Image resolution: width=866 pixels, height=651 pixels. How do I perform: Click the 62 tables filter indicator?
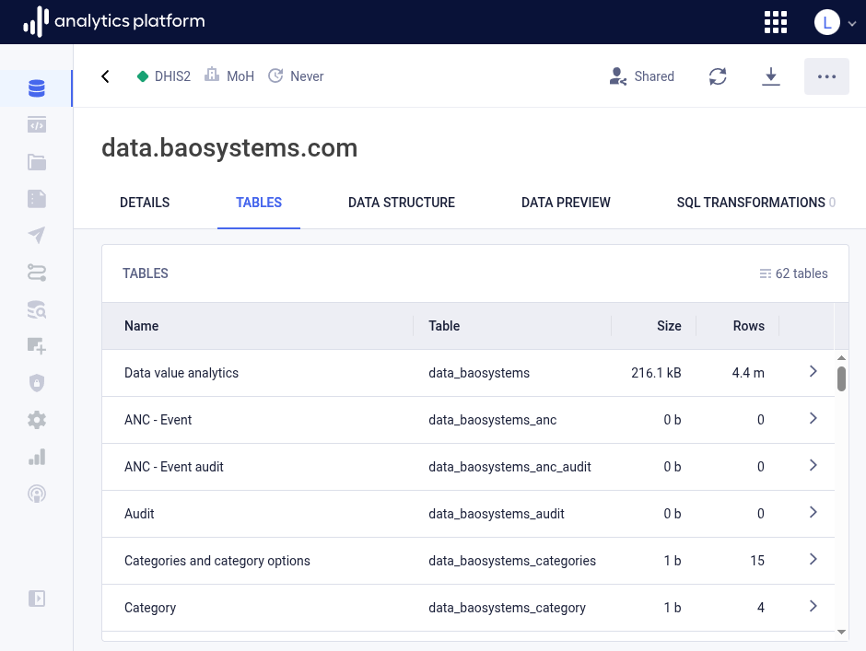pos(793,273)
